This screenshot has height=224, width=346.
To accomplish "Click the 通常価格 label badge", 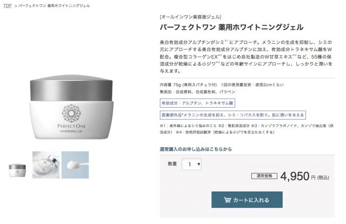I will click(x=264, y=176).
